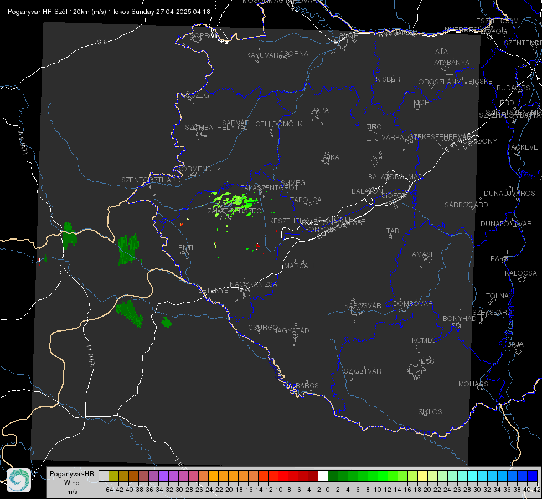Click the 'S 6' road label
Image resolution: width=542 pixels, height=499 pixels.
coord(102,42)
